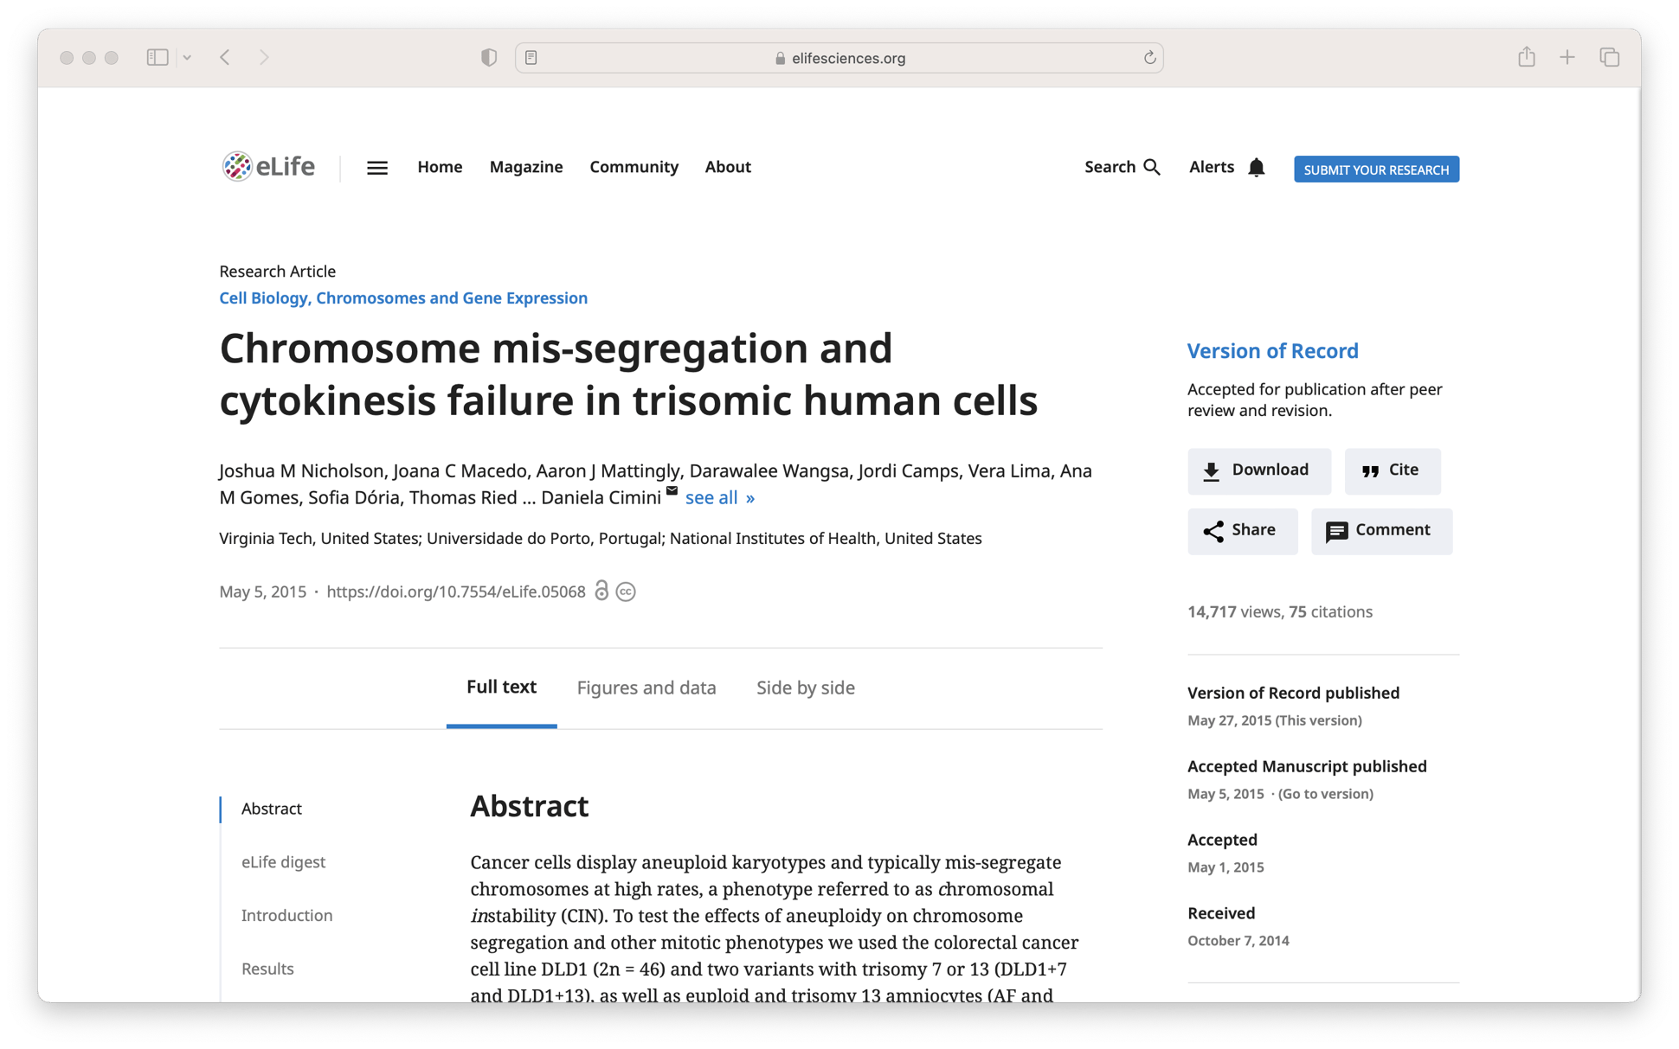
Task: Toggle the Safari sidebar button
Action: [x=158, y=57]
